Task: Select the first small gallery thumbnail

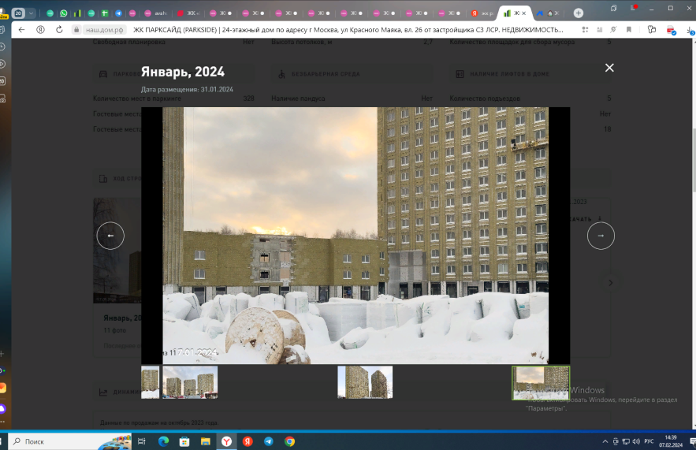Action: [150, 382]
